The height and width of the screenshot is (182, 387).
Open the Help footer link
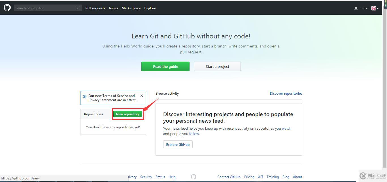pyautogui.click(x=172, y=177)
